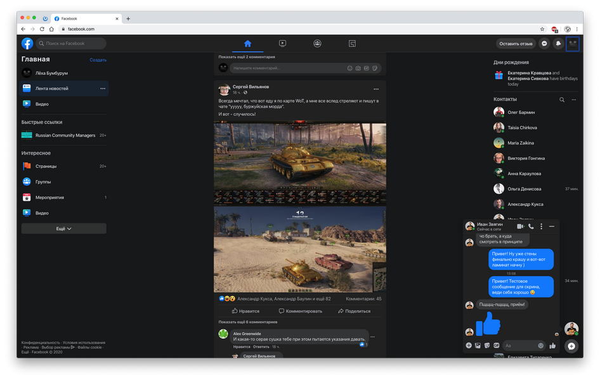
Task: Start a new message with compose button
Action: click(x=571, y=346)
